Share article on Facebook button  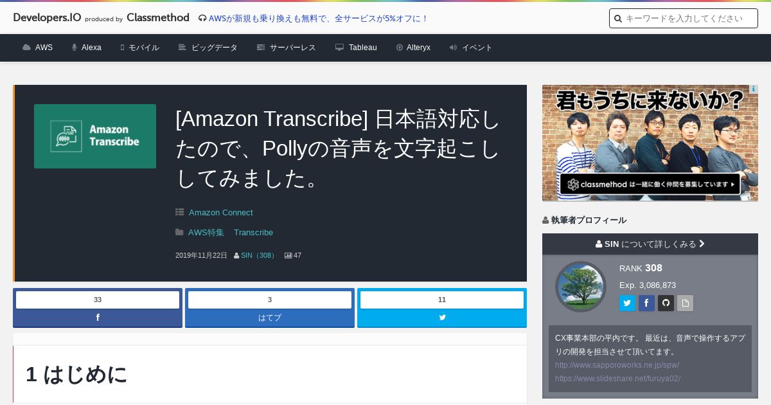[x=98, y=318]
